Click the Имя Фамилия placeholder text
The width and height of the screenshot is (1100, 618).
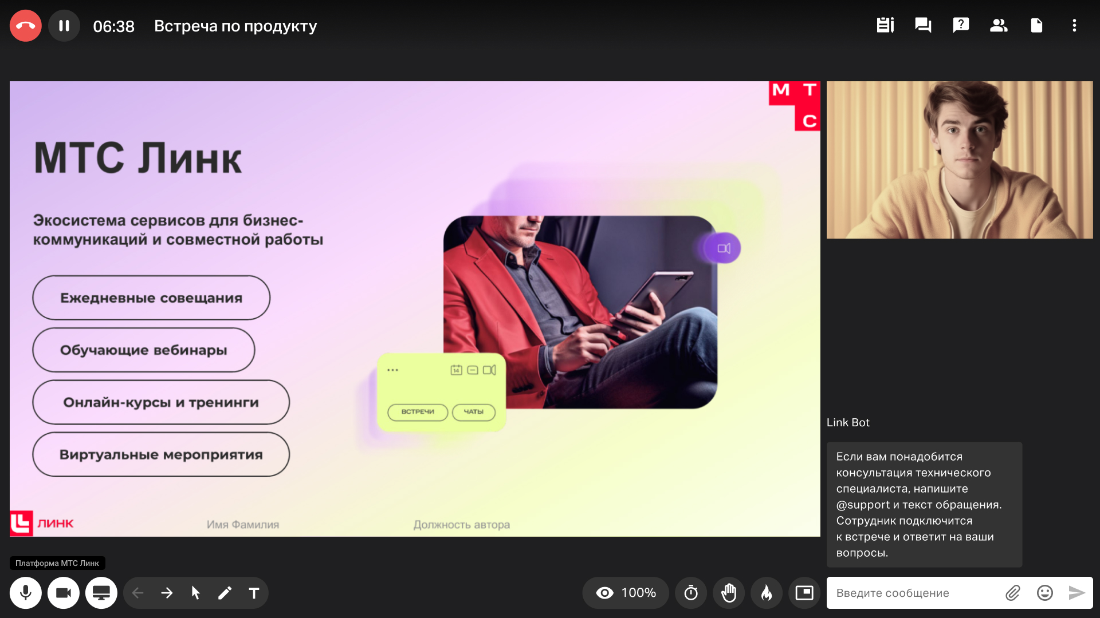[243, 524]
